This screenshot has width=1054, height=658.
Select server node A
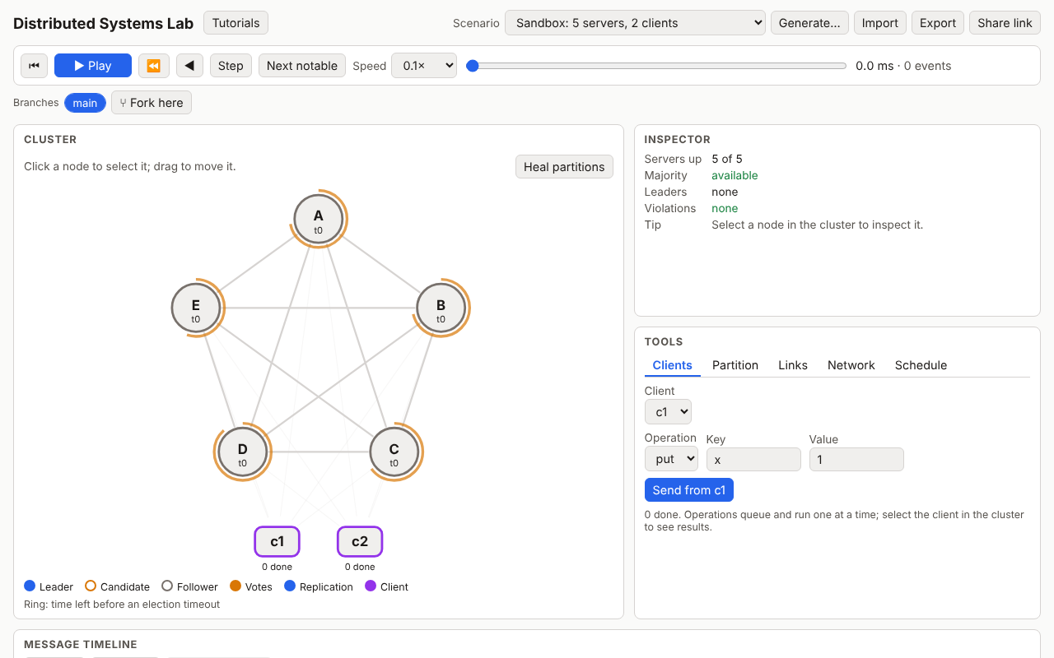point(319,220)
